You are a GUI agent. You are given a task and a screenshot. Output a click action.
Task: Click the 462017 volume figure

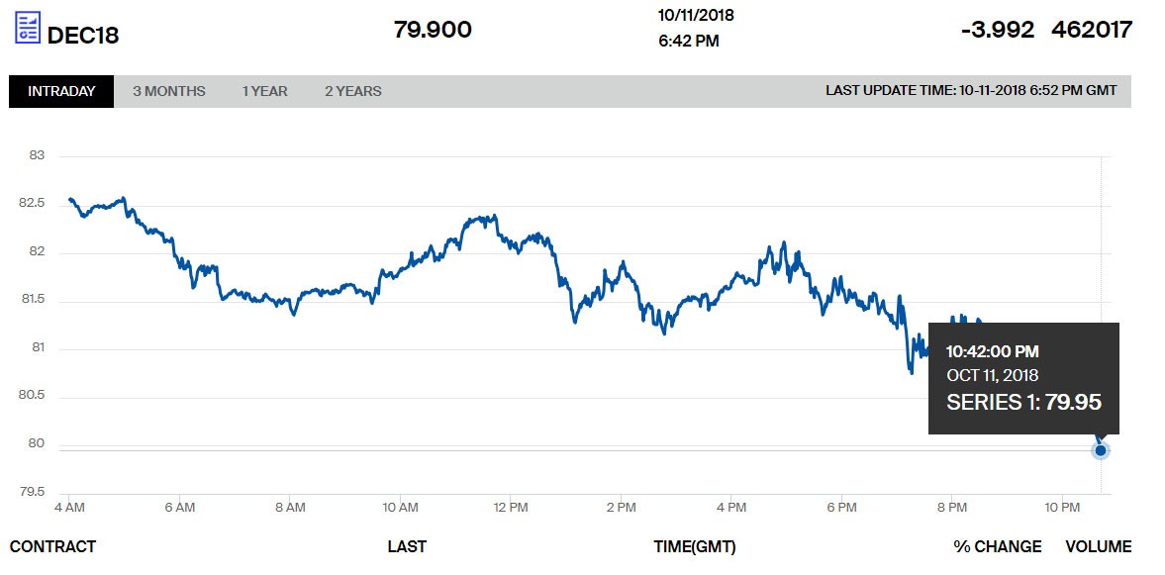click(1092, 30)
